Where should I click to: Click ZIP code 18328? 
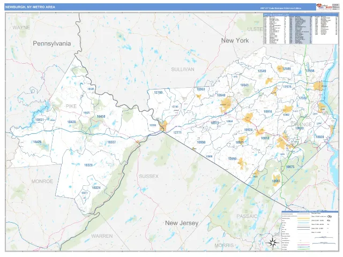coord(88,165)
